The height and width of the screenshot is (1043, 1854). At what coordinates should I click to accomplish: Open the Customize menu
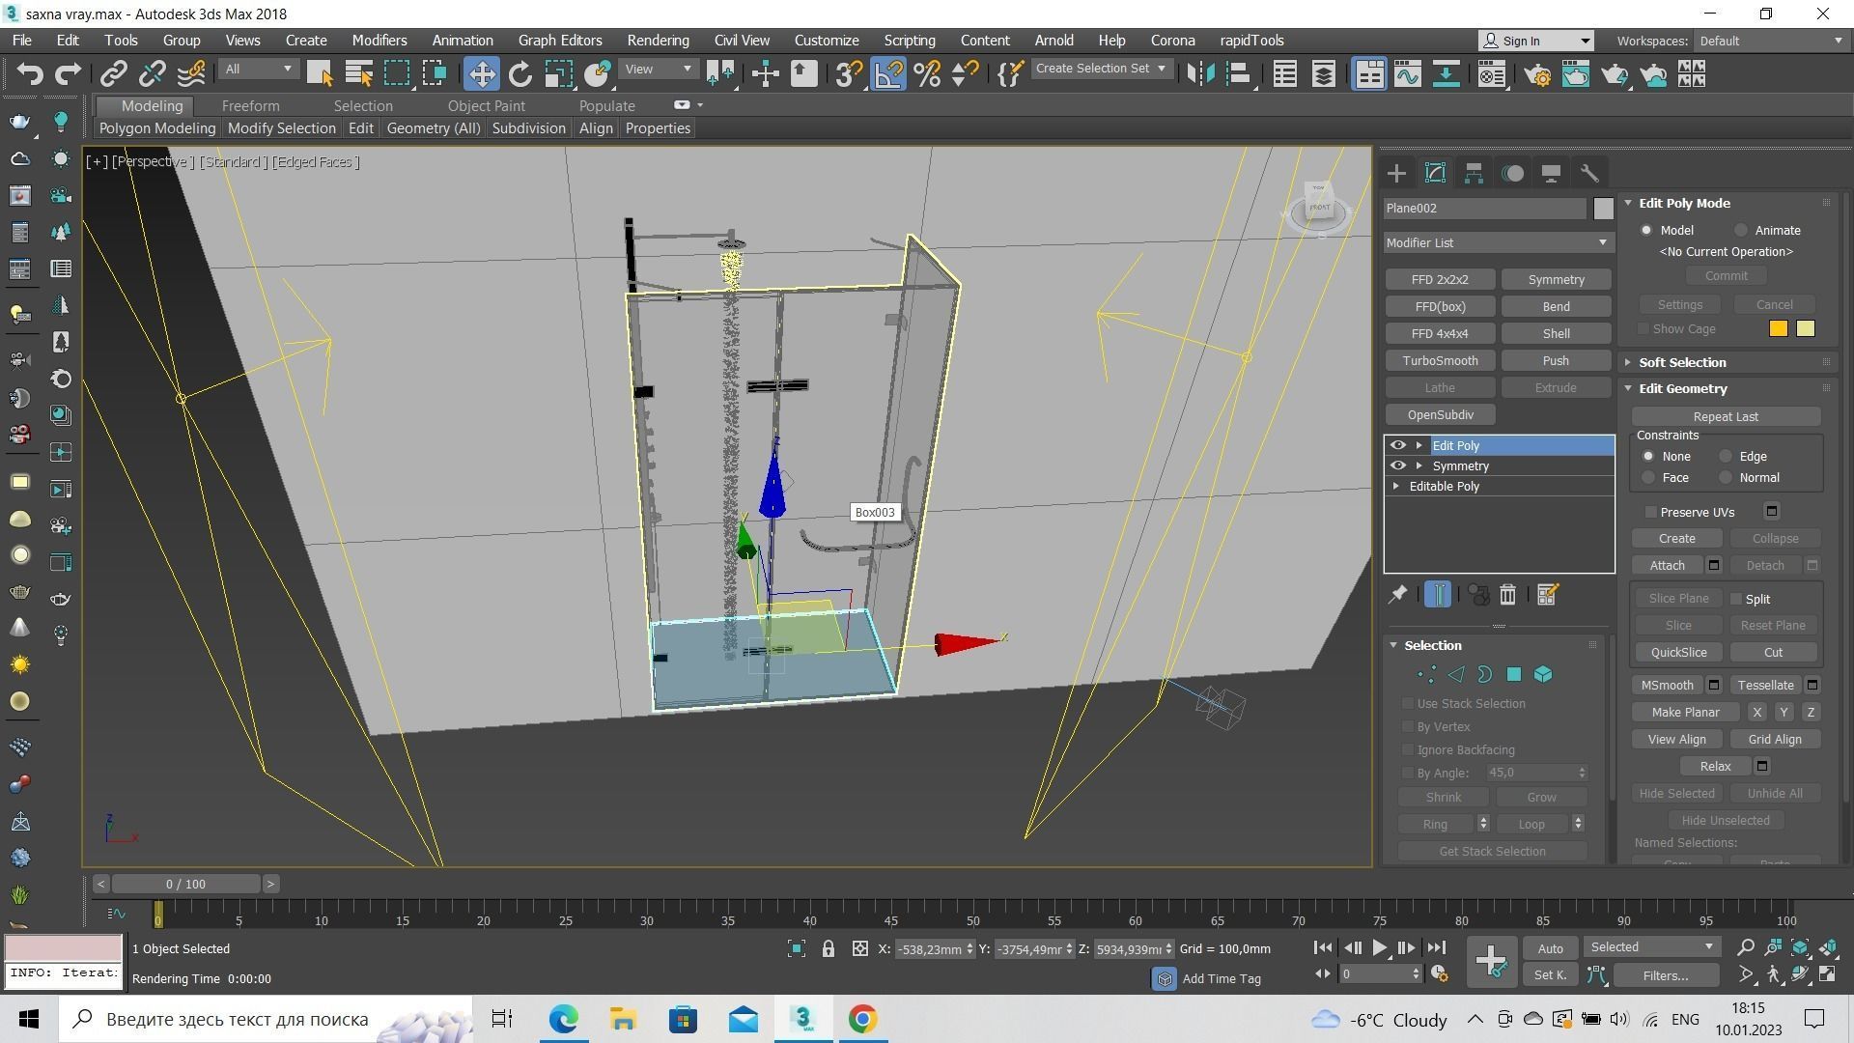827,41
